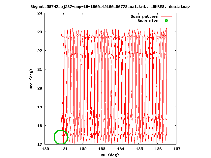Click the green Beam size legend marker

tap(166, 21)
